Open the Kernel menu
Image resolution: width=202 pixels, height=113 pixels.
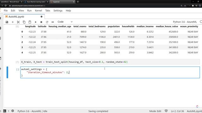(x=39, y=11)
